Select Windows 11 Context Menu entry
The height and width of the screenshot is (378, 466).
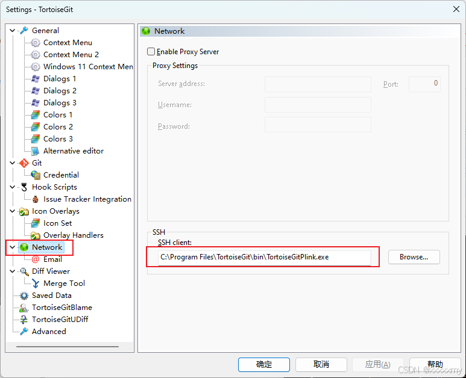click(88, 67)
